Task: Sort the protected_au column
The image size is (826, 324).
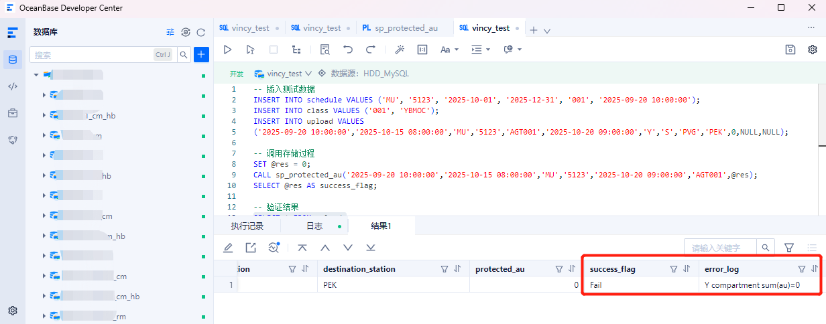Action: point(572,269)
